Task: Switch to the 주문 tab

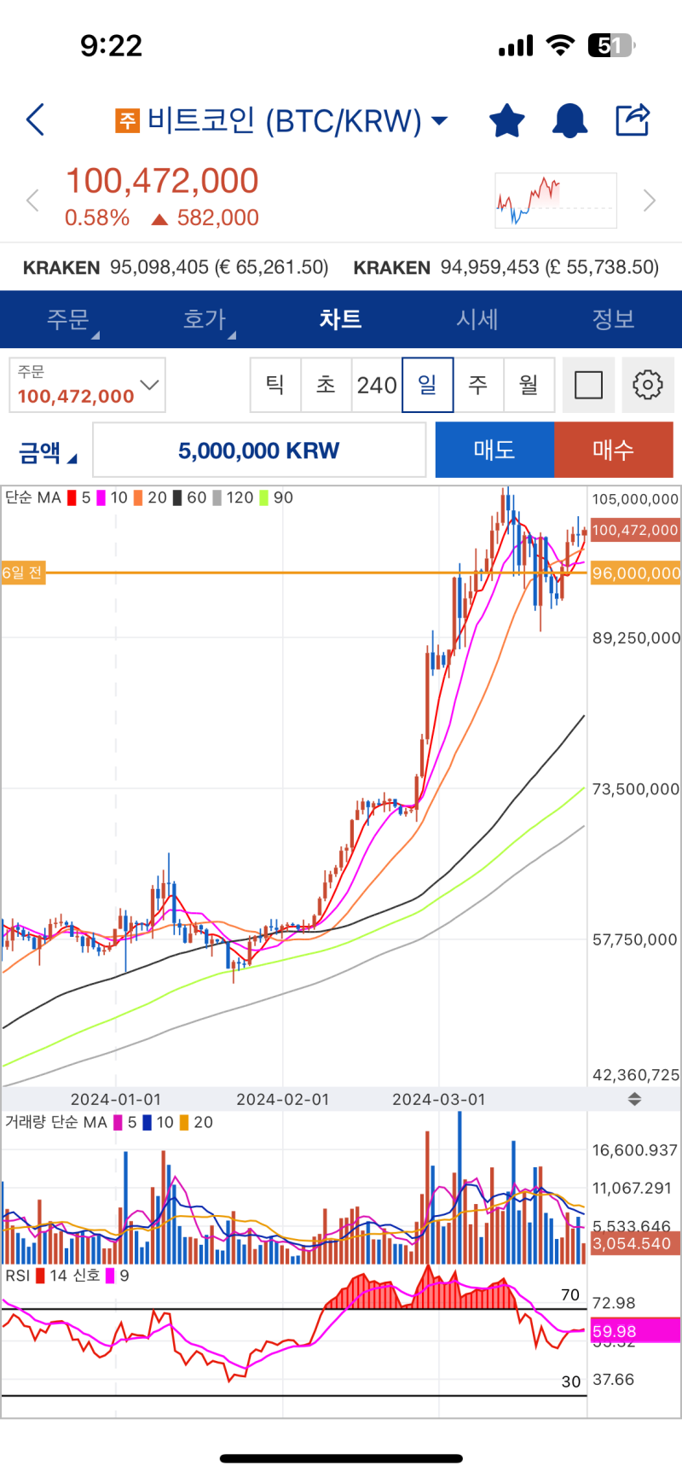Action: pos(68,319)
